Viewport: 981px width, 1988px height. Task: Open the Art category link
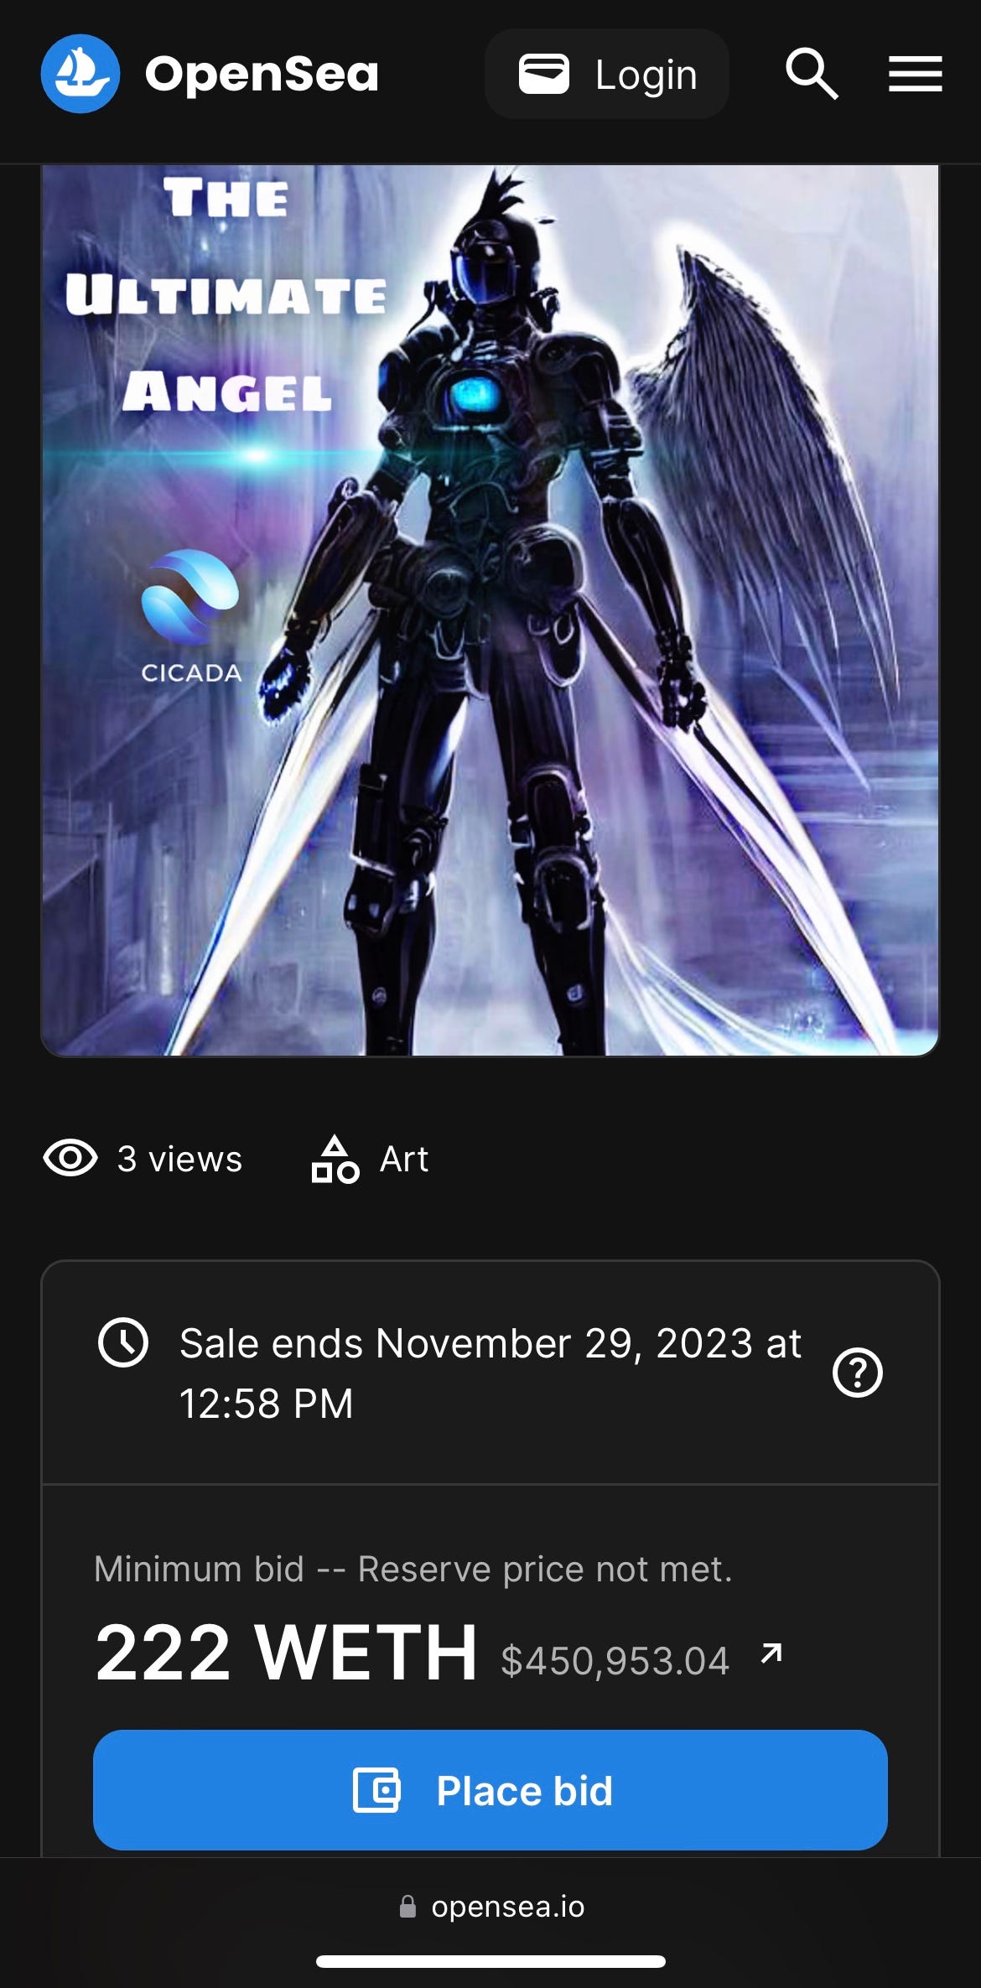point(404,1159)
